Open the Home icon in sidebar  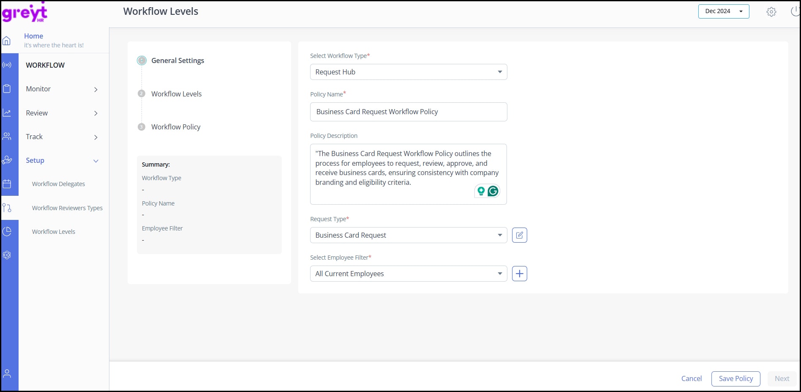[7, 41]
